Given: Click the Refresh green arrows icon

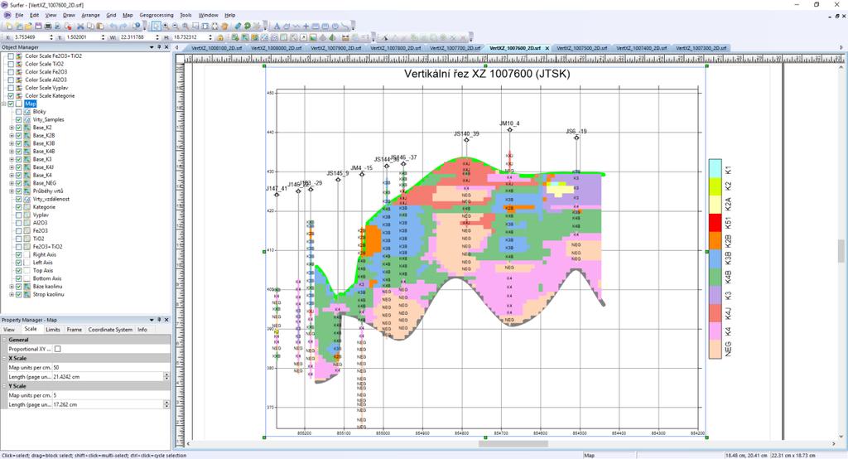Looking at the screenshot, I should coord(247,26).
